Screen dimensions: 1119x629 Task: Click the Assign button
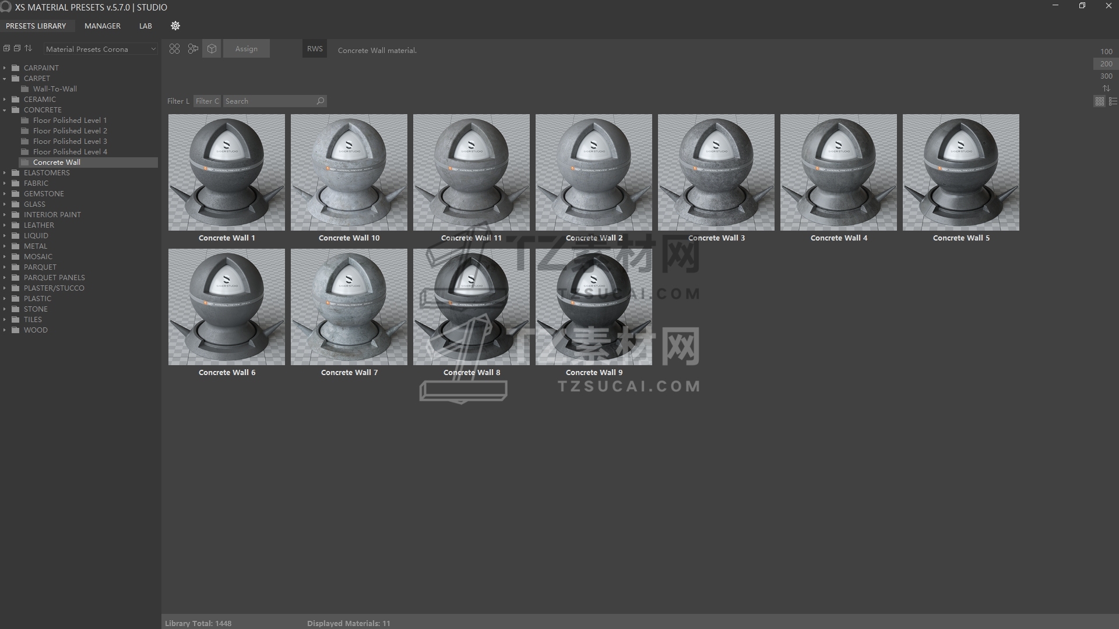(246, 49)
